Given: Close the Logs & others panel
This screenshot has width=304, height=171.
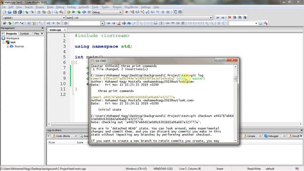Looking at the screenshot, I should pos(302,130).
